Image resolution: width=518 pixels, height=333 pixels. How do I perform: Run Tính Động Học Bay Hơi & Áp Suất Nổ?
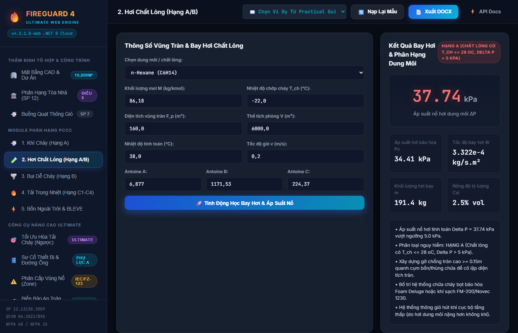[x=245, y=203]
